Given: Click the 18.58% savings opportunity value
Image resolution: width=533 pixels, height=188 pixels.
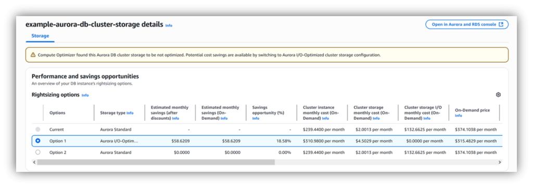Looking at the screenshot, I should point(284,141).
